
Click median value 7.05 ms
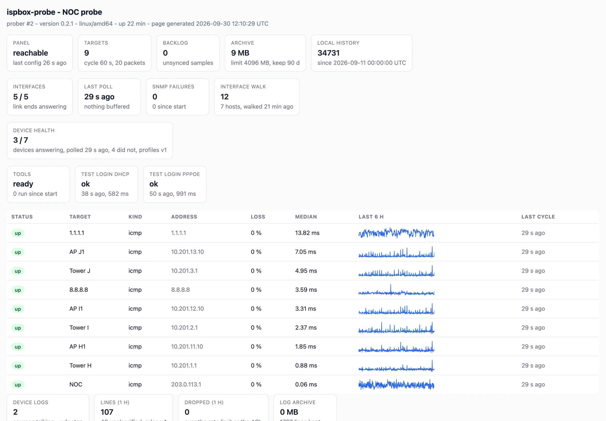coord(305,252)
